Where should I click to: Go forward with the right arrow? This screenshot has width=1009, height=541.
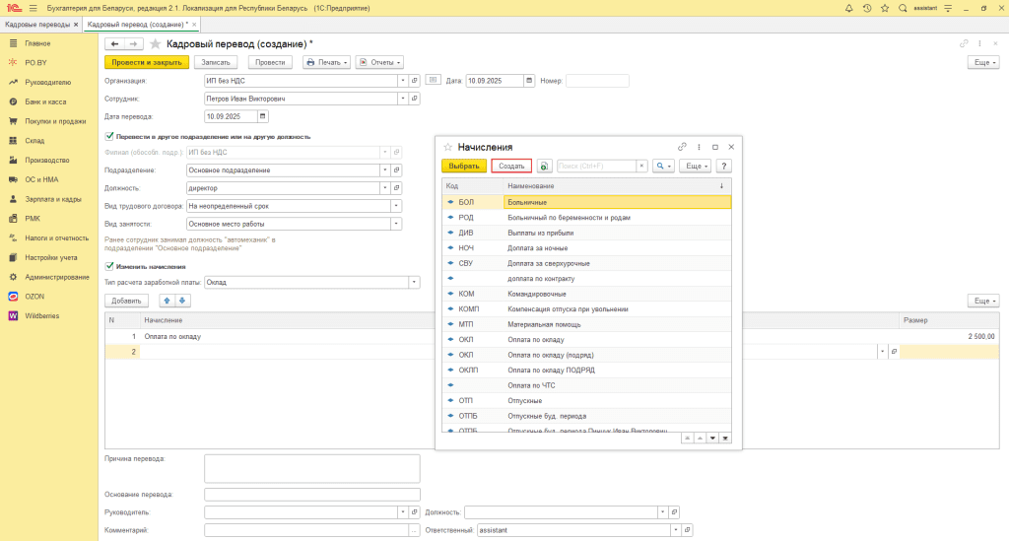133,43
